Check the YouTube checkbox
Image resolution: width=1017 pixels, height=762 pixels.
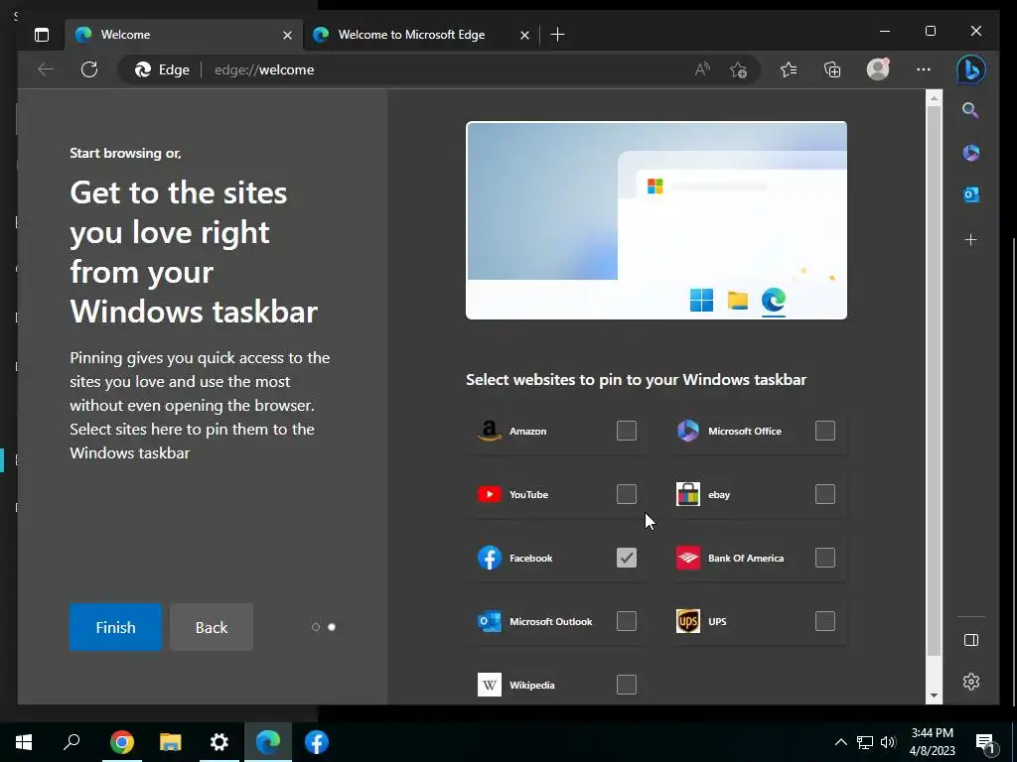(627, 494)
